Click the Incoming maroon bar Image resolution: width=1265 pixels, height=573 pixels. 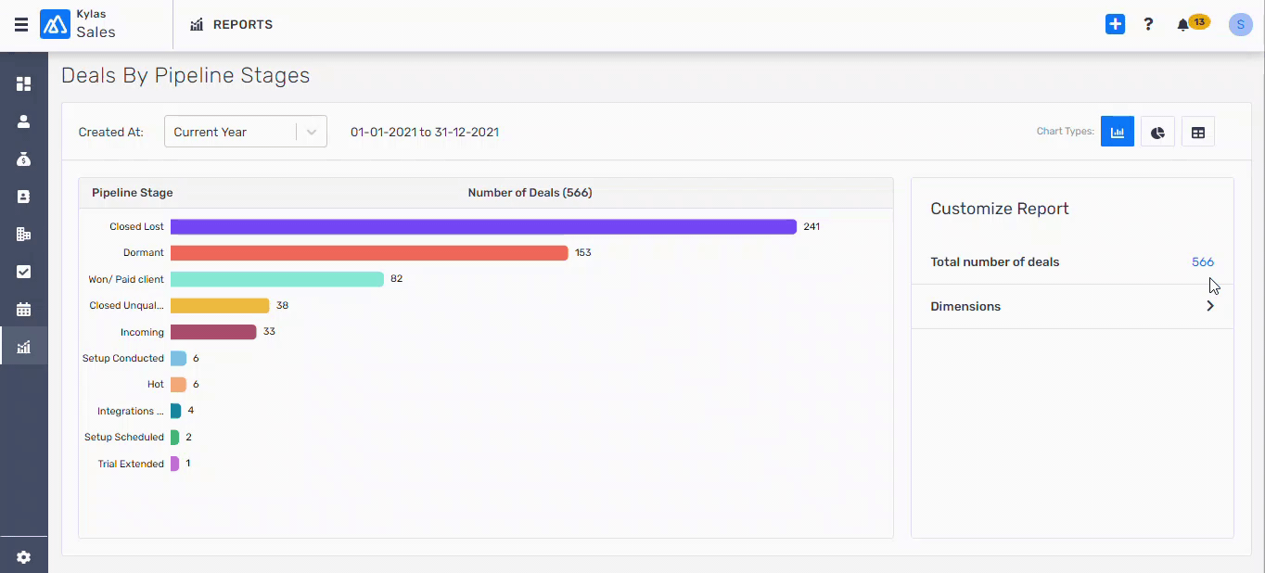pyautogui.click(x=213, y=332)
